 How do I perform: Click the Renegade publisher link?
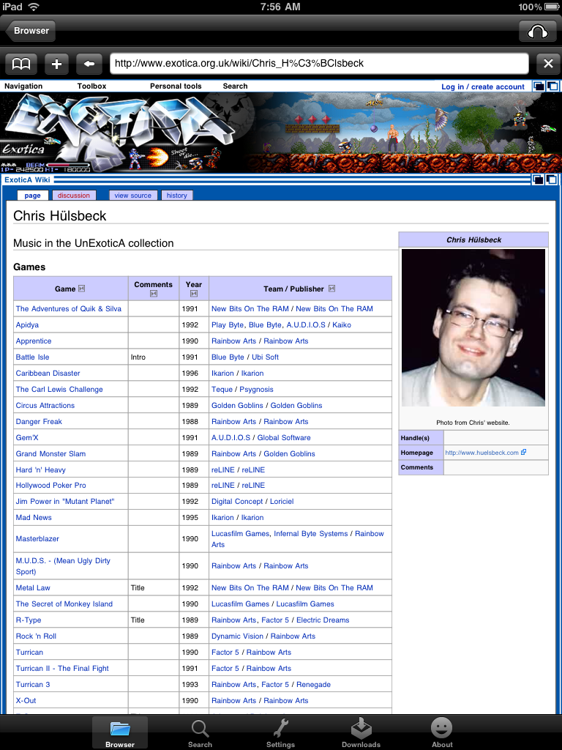point(313,685)
